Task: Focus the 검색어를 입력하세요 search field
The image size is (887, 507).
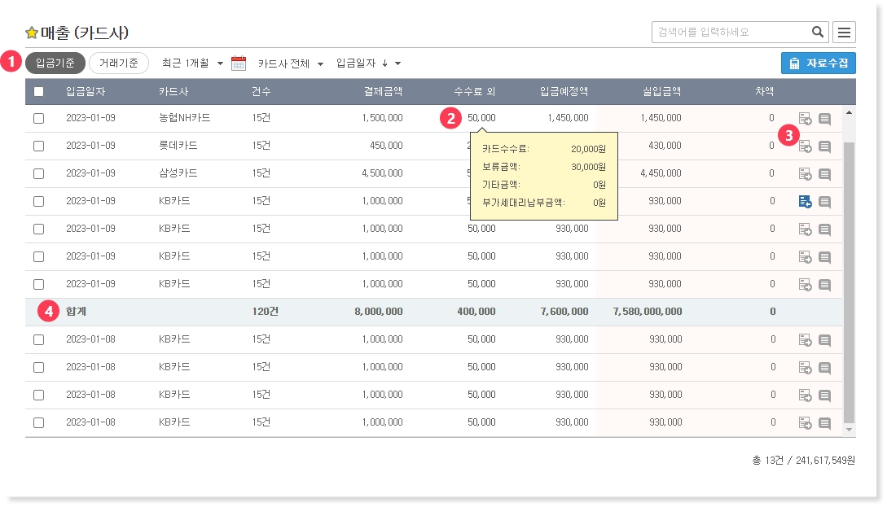Action: 729,33
